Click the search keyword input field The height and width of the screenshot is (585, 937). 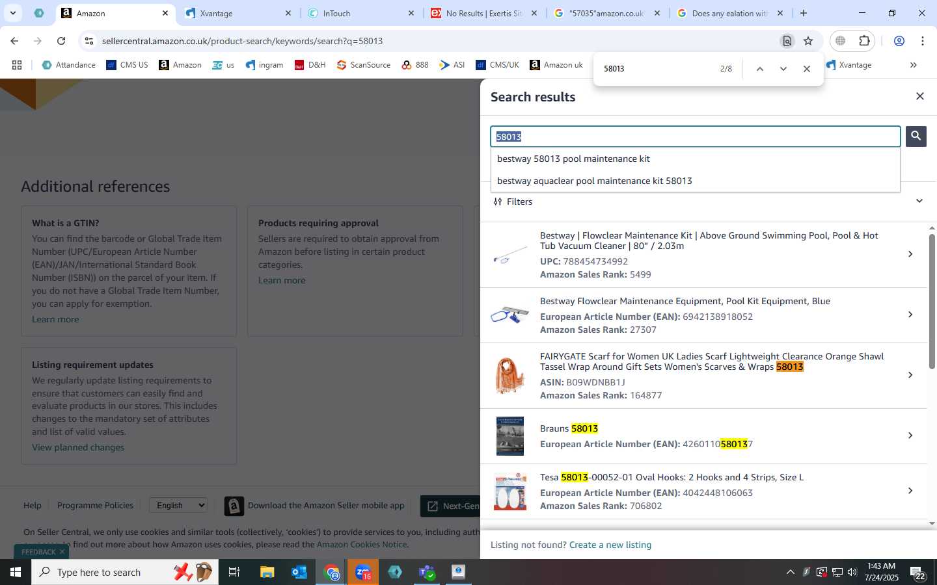point(695,136)
